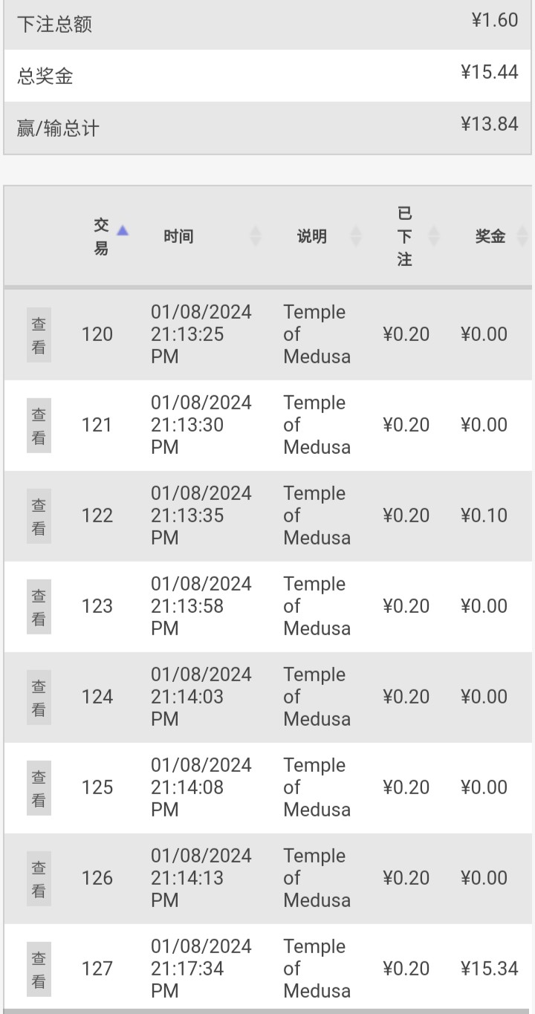Click 查看 button for transaction 125

(39, 788)
